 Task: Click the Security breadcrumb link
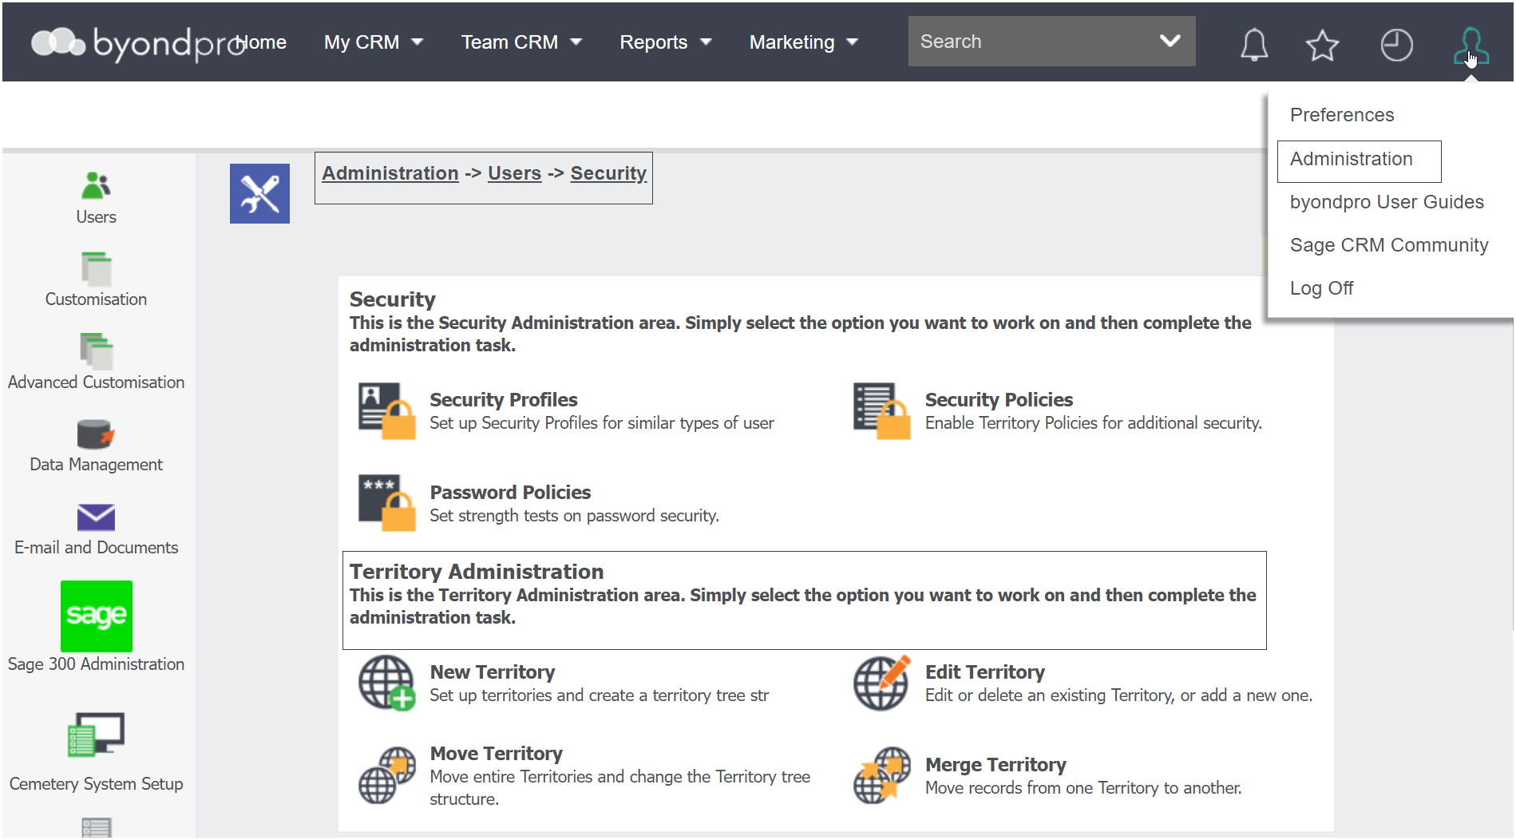point(608,173)
